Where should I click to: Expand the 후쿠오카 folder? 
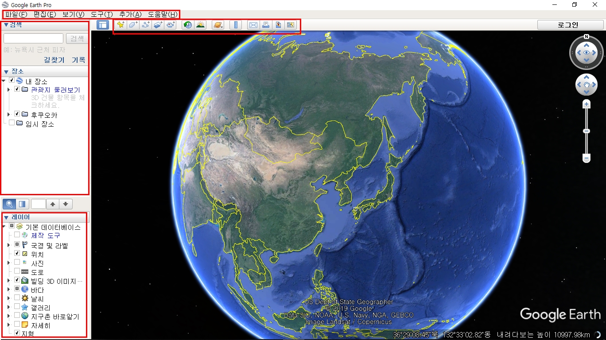coord(8,115)
